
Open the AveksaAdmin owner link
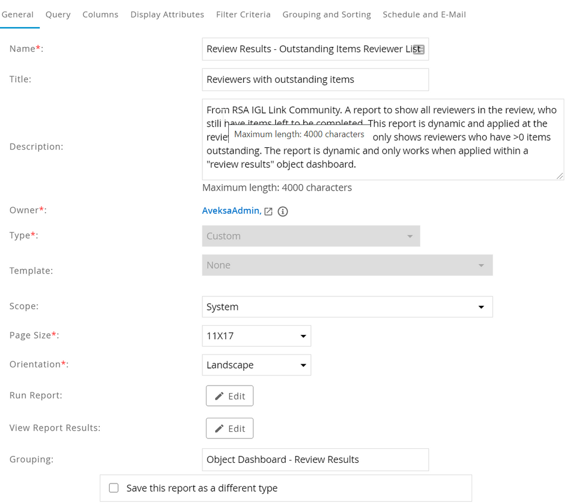click(231, 211)
